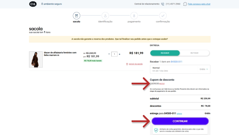Click the quantity input field

tap(114, 54)
